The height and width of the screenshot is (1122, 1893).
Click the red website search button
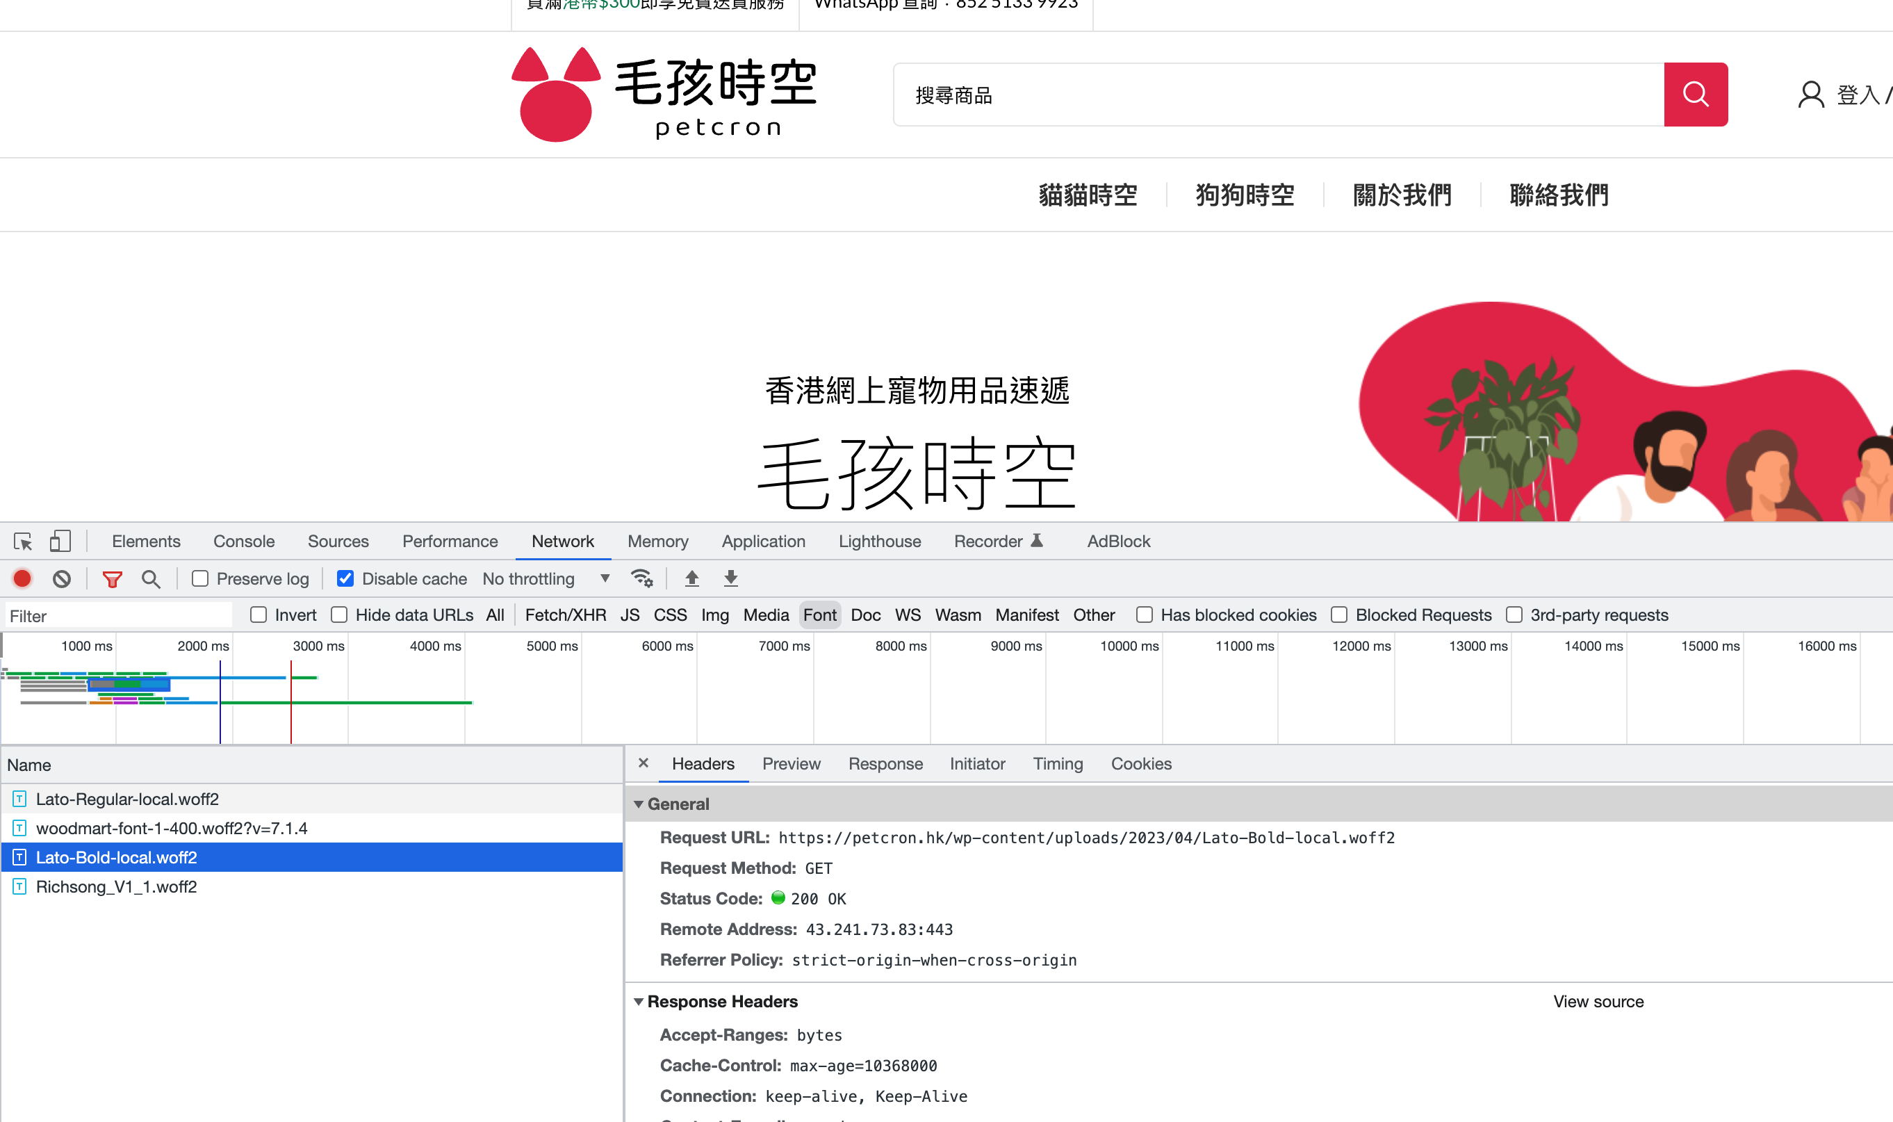[x=1695, y=95]
